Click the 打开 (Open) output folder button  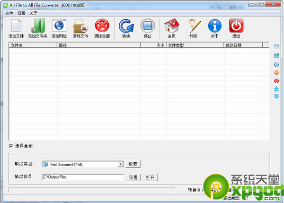click(150, 177)
